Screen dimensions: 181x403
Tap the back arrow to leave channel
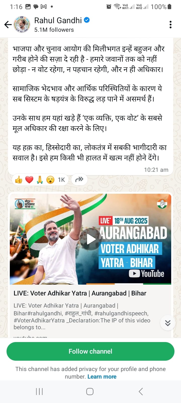[x=8, y=24]
